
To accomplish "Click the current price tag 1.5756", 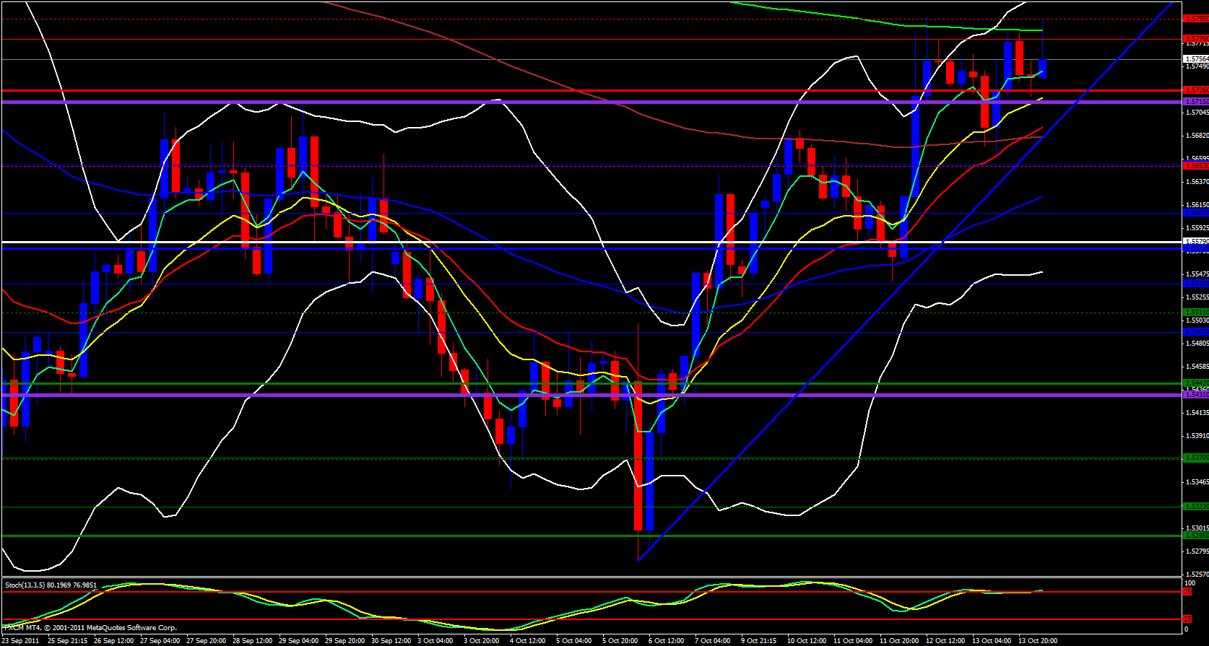I will point(1195,59).
